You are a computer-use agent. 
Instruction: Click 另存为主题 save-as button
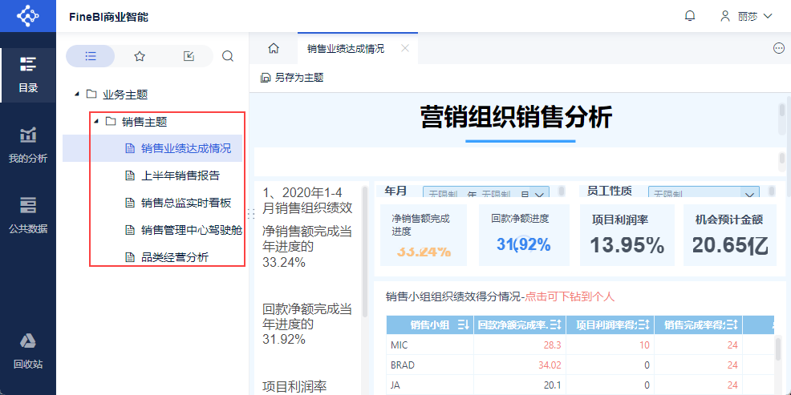[x=292, y=78]
